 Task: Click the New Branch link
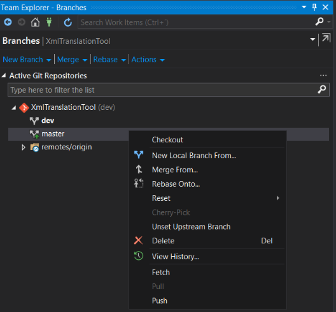point(23,60)
